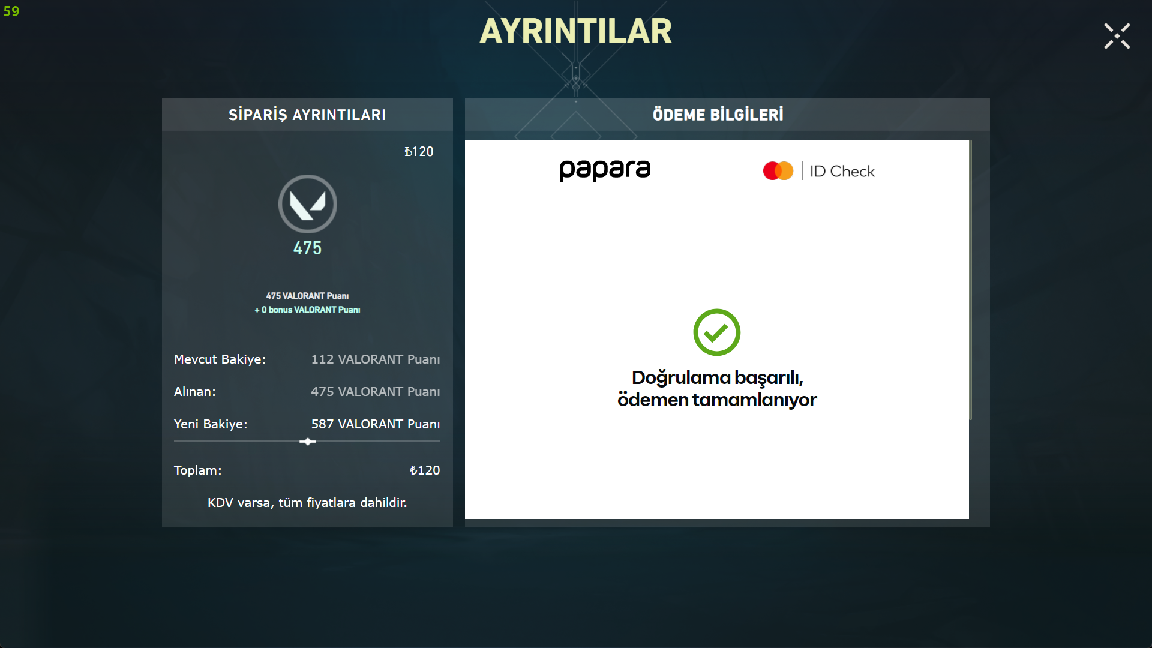
Task: Click the KDV tax notice text
Action: click(307, 503)
